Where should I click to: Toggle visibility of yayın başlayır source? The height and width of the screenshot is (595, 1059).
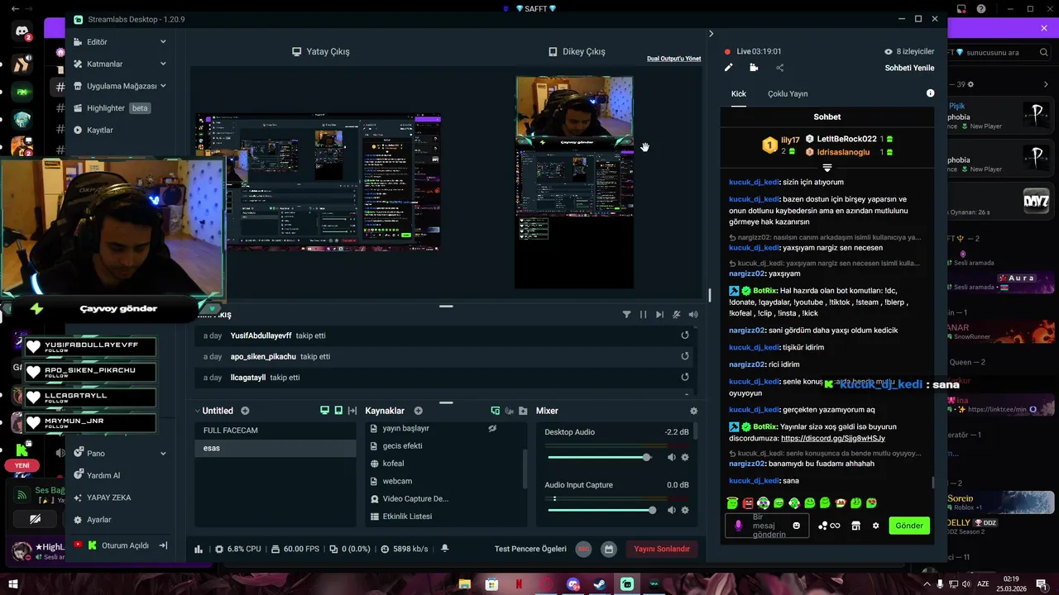pyautogui.click(x=492, y=428)
